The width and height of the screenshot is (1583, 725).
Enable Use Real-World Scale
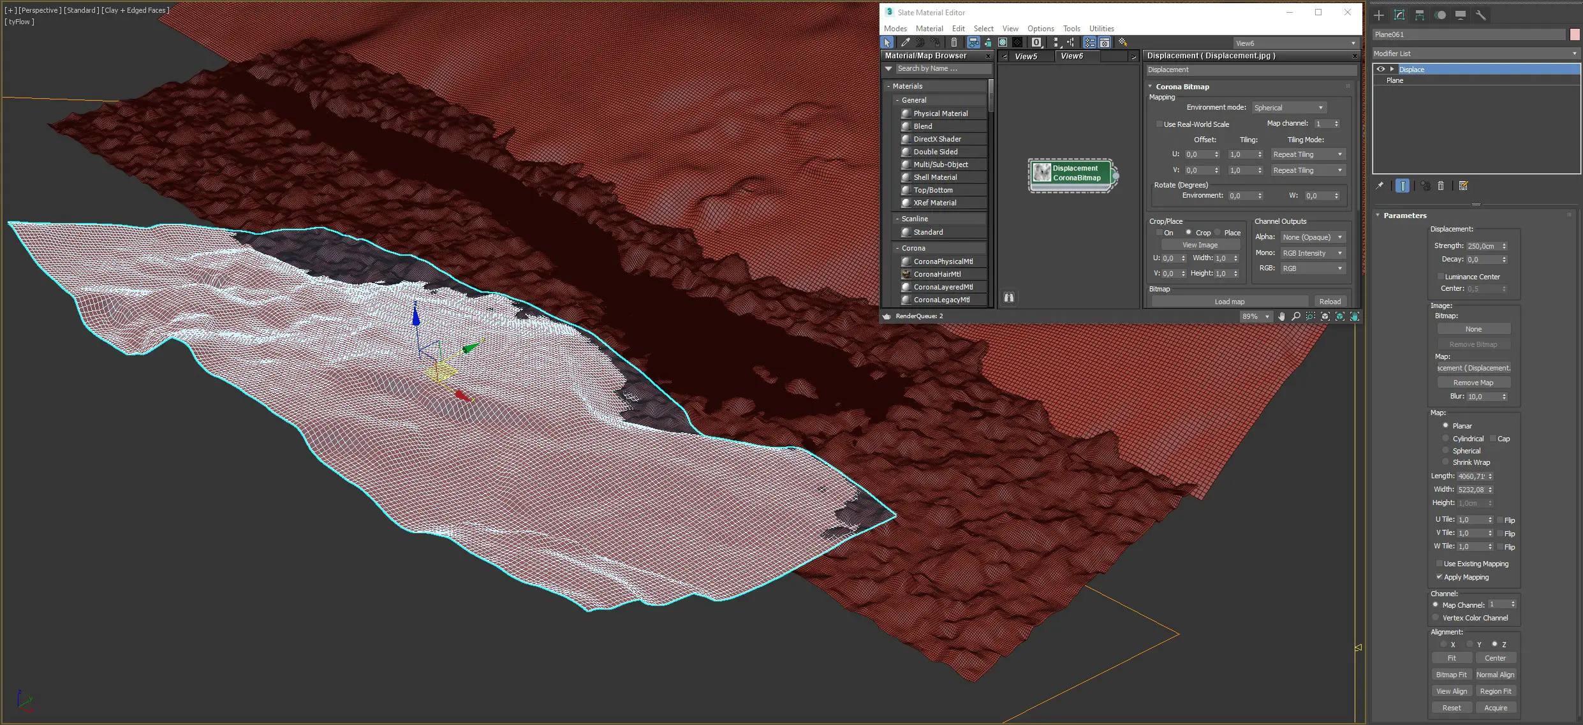pos(1160,124)
